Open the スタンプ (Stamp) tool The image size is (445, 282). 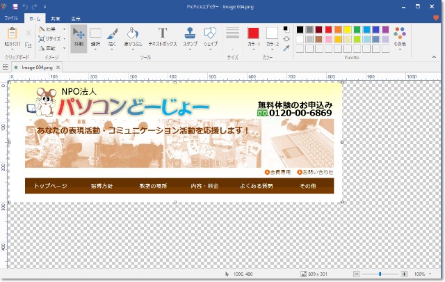(x=190, y=37)
